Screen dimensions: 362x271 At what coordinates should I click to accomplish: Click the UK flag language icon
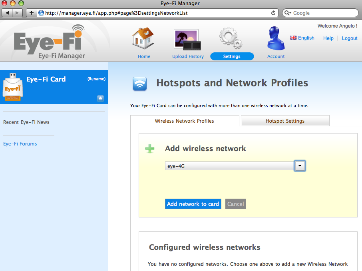coord(293,38)
